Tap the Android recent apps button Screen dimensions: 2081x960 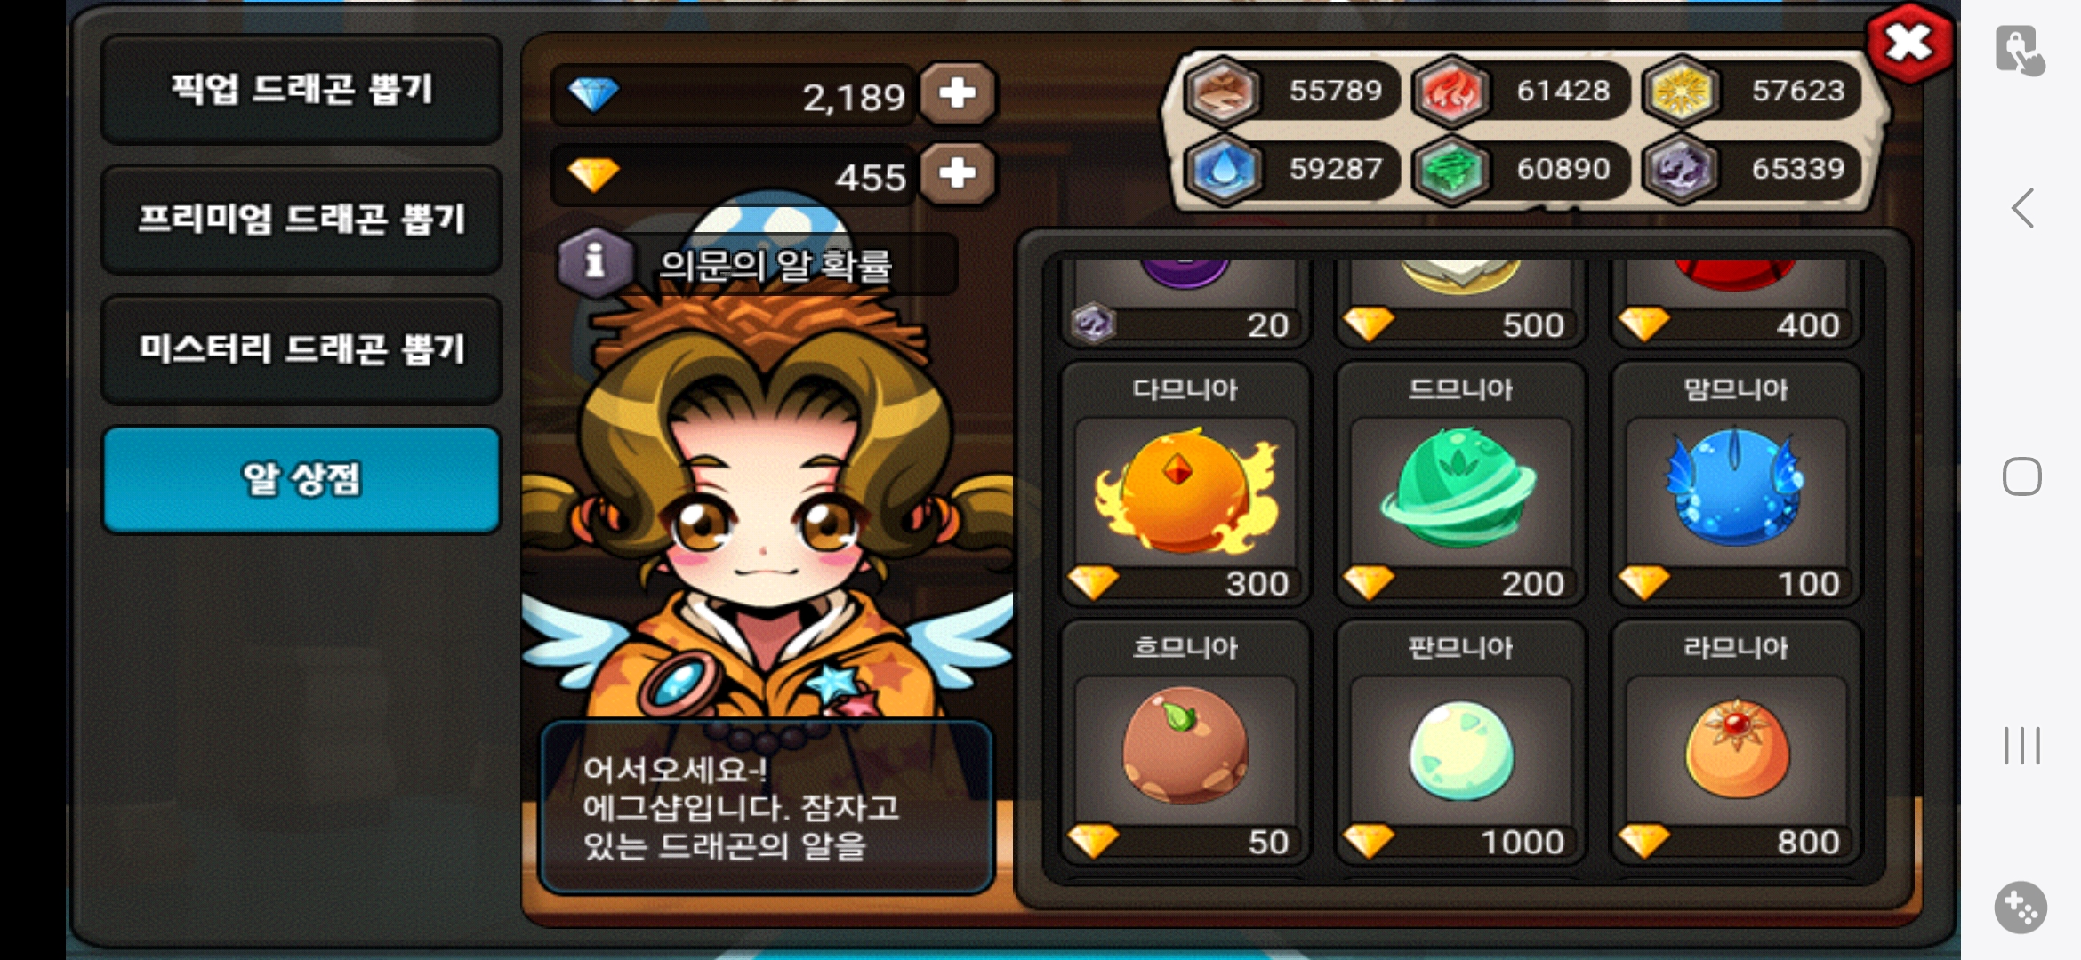[x=2022, y=745]
